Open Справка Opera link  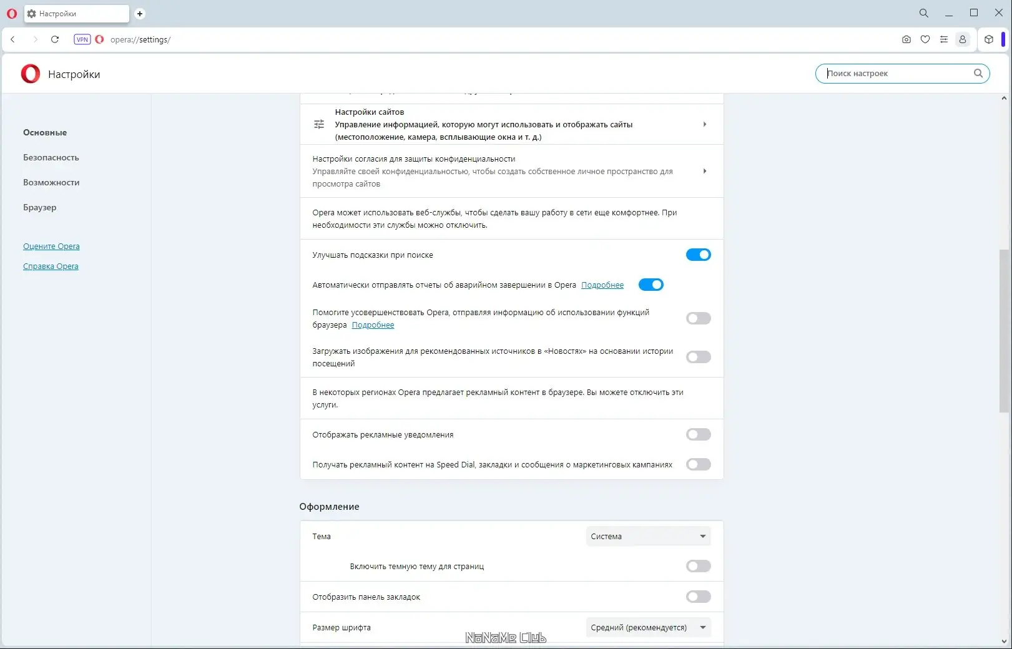point(51,266)
